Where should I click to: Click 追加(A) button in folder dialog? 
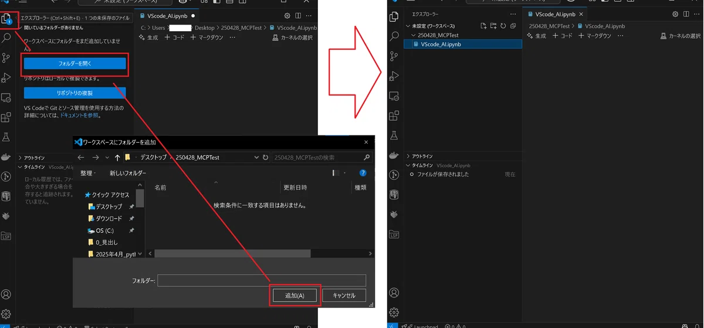pyautogui.click(x=295, y=295)
